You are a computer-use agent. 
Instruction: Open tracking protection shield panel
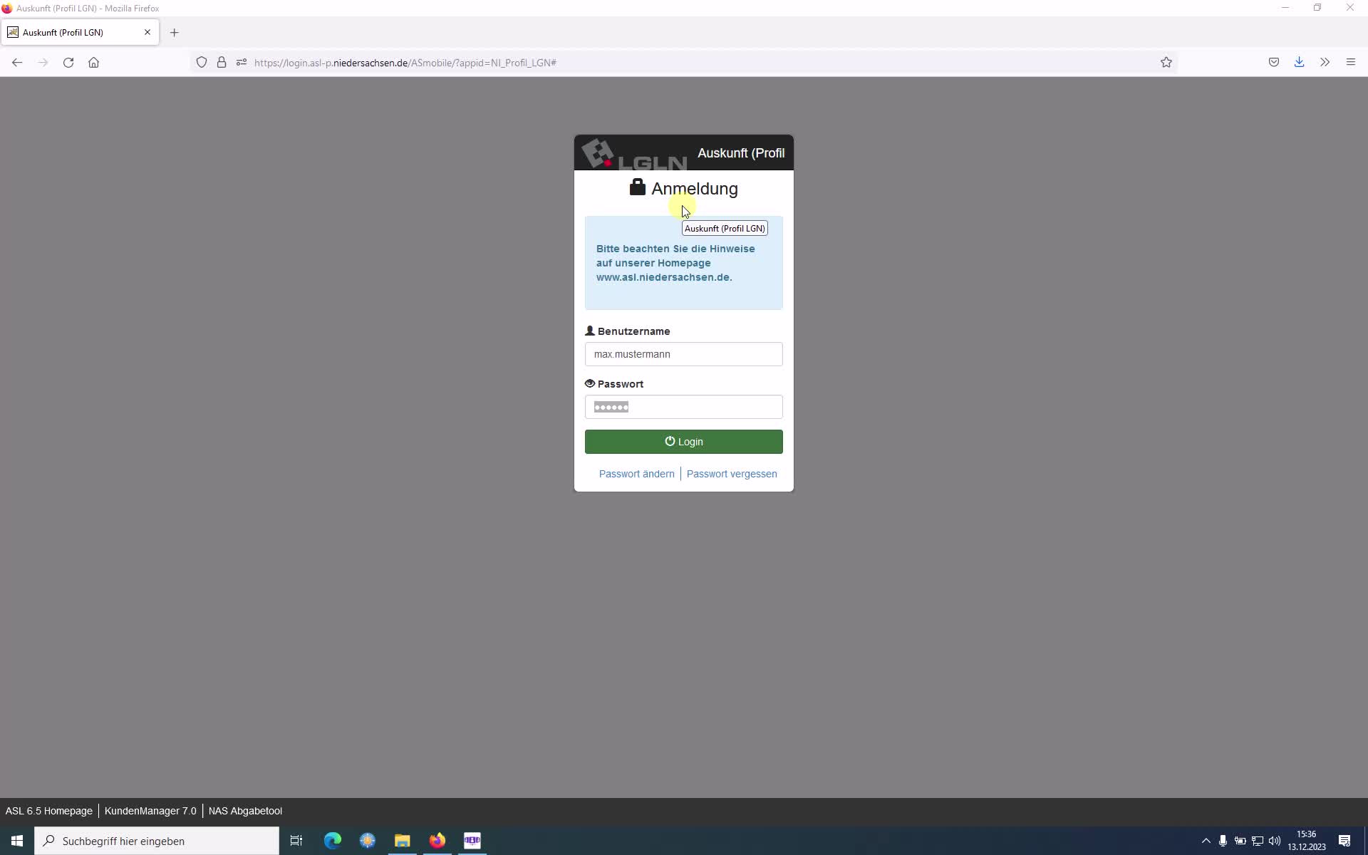click(x=202, y=63)
